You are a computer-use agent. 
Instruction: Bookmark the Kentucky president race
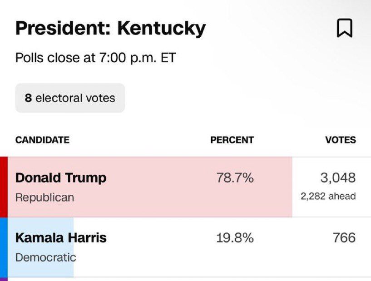(x=344, y=29)
